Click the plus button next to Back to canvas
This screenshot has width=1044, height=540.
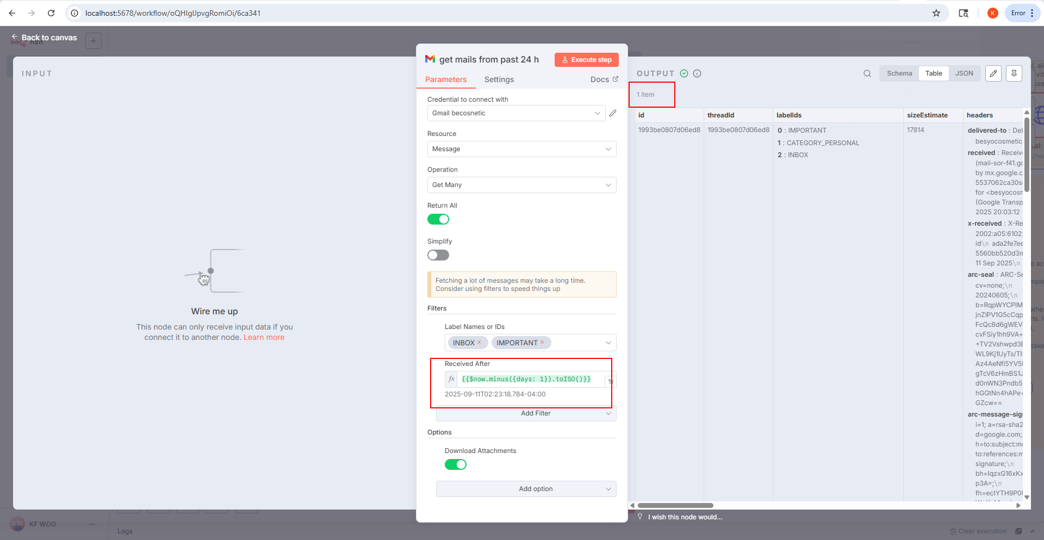point(94,41)
